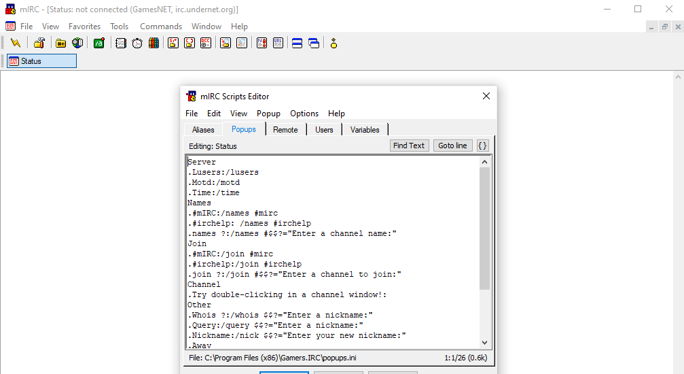Click the DCC Chat icon
This screenshot has height=374, width=684.
[190, 44]
